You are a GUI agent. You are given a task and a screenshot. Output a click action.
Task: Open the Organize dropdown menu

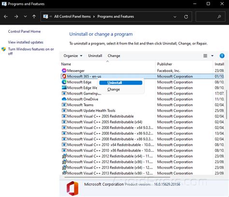tap(73, 56)
